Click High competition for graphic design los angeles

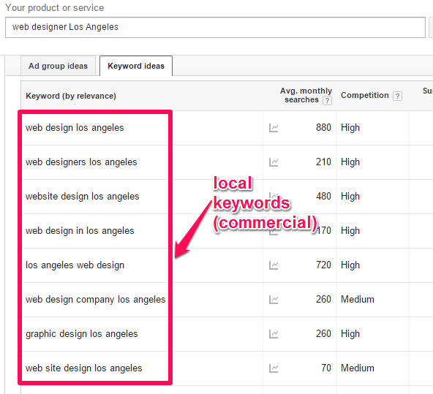(x=350, y=334)
